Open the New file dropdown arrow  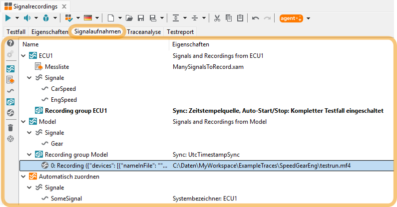pos(120,18)
